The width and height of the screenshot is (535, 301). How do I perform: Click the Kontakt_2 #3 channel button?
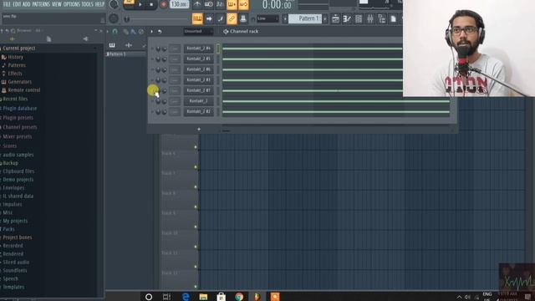click(199, 80)
